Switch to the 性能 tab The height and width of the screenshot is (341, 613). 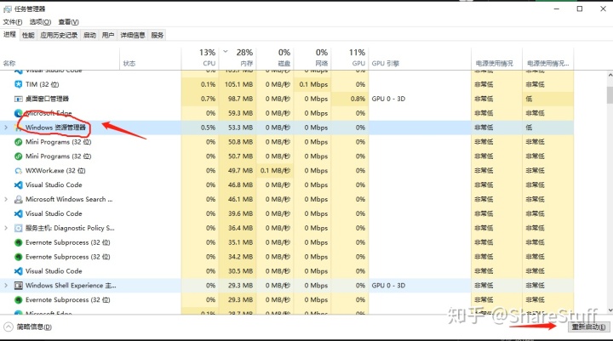28,35
